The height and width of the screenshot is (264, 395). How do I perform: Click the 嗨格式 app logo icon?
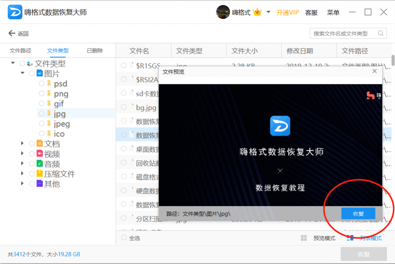pos(15,12)
